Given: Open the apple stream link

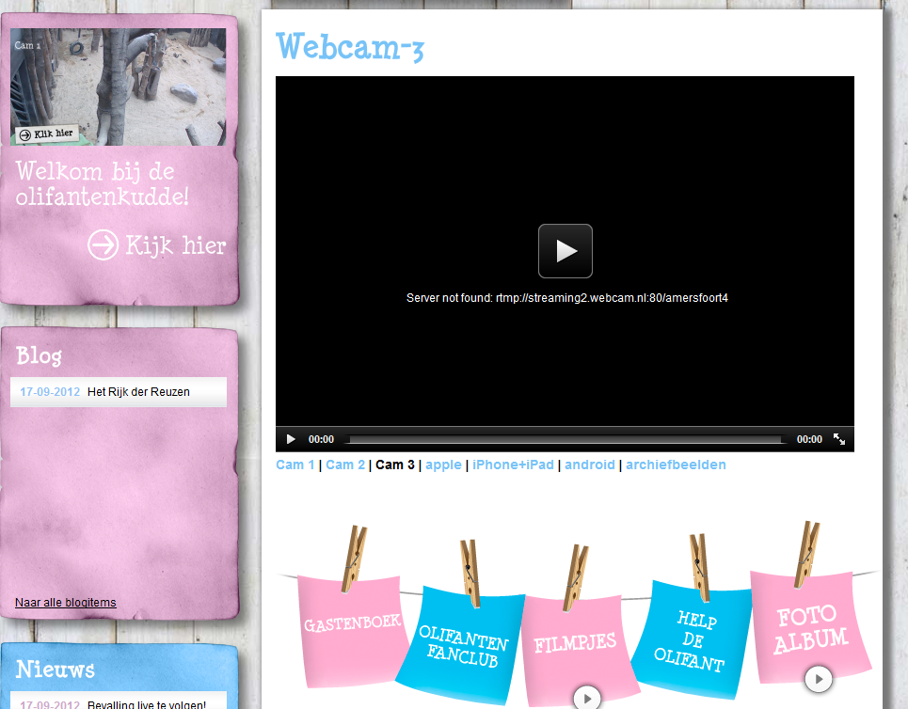Looking at the screenshot, I should click(443, 465).
